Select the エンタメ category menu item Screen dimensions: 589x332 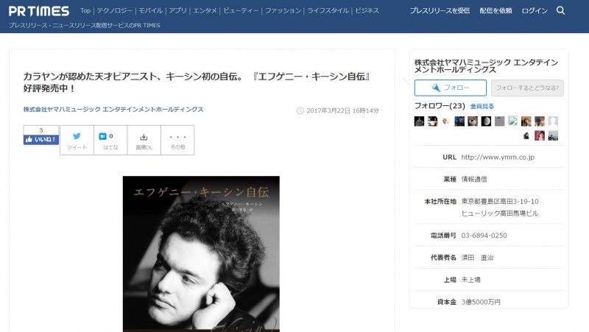[x=205, y=10]
